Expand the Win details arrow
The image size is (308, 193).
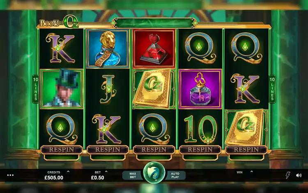click(252, 172)
